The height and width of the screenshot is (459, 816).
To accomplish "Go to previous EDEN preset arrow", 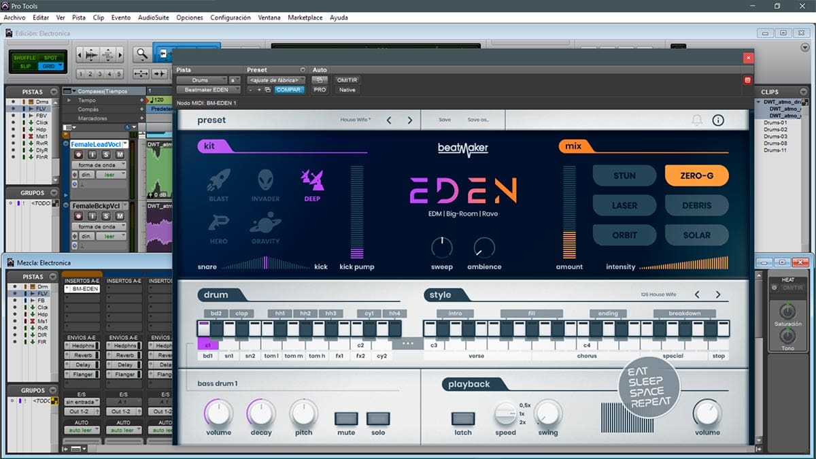I will click(389, 120).
